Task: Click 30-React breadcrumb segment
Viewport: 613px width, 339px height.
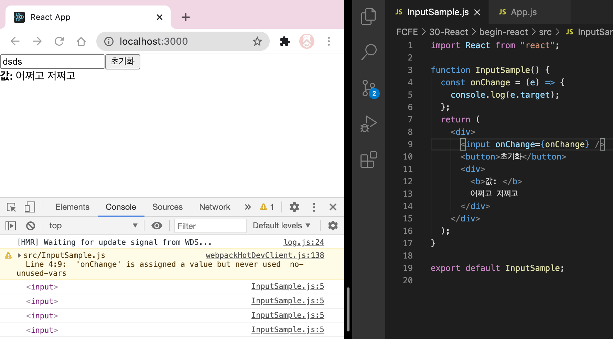Action: pos(449,32)
